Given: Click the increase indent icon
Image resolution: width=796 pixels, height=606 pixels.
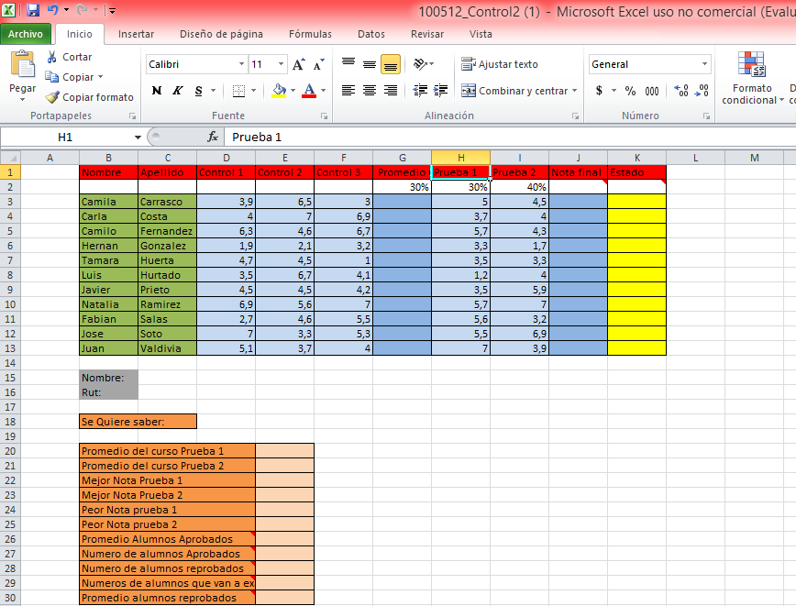Looking at the screenshot, I should point(440,91).
